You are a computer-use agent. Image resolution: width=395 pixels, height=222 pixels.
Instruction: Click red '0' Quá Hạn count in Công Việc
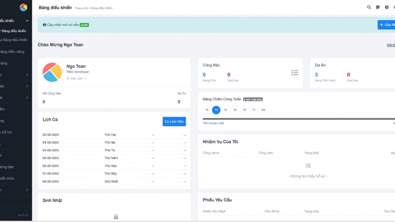(229, 75)
